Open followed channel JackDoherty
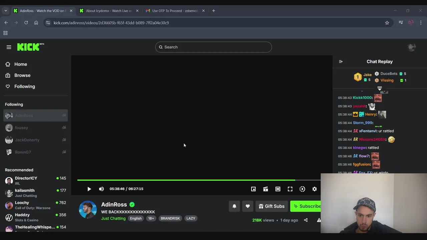 tap(35, 140)
